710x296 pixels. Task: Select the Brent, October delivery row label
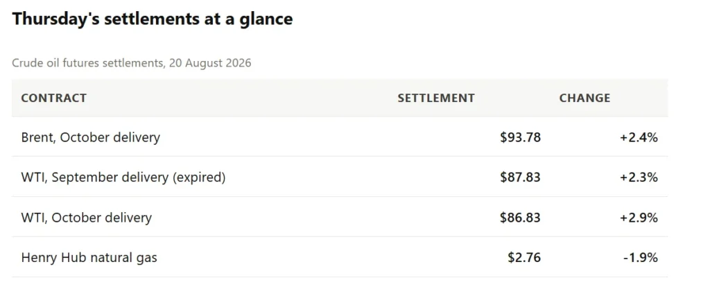tap(91, 137)
